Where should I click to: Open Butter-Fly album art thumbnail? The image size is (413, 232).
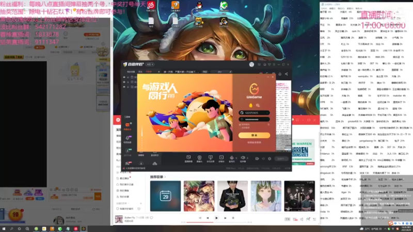(119, 219)
